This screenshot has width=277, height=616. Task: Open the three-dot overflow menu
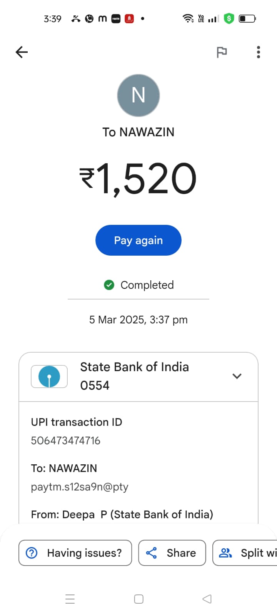[x=258, y=52]
